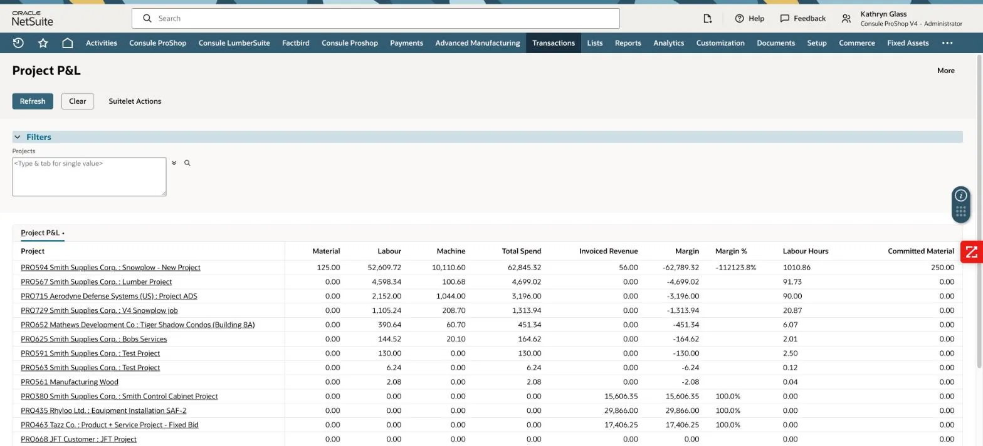
Task: Open PRO715 Aerodyne Project ADS link
Action: pos(108,296)
